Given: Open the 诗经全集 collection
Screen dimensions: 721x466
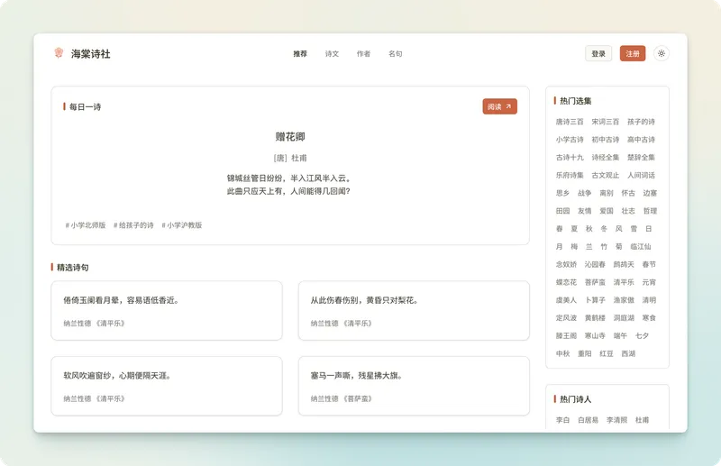Looking at the screenshot, I should [605, 158].
